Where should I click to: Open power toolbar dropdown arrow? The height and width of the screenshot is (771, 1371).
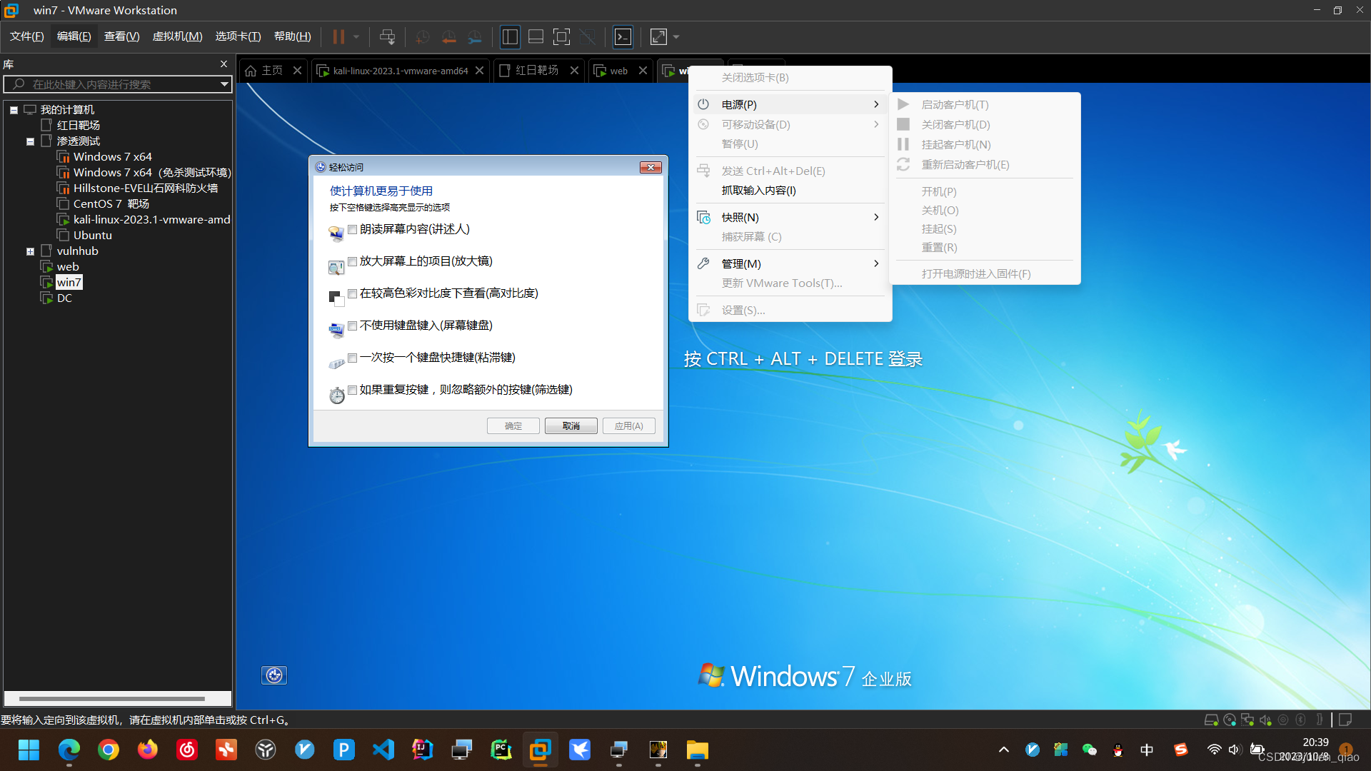tap(356, 36)
